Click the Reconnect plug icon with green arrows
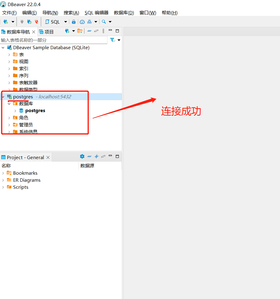The image size is (280, 299). coord(29,22)
